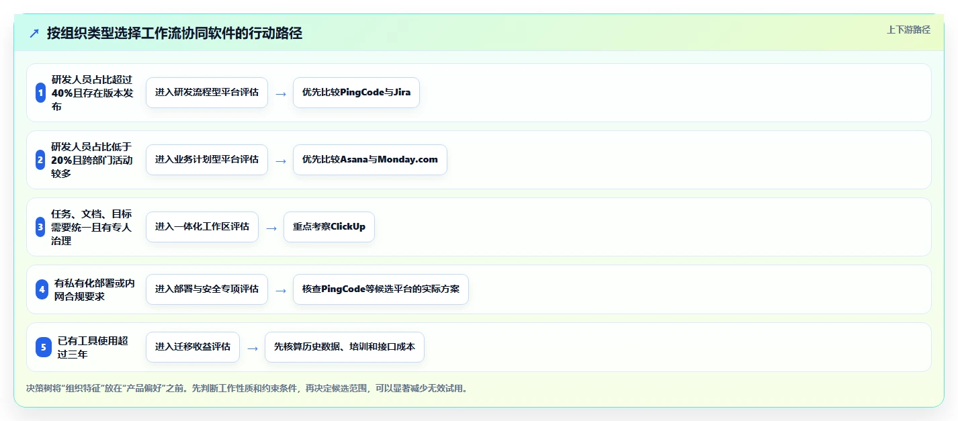
Task: Select 先核算历史数据、培训和接口成本 box
Action: pos(345,347)
